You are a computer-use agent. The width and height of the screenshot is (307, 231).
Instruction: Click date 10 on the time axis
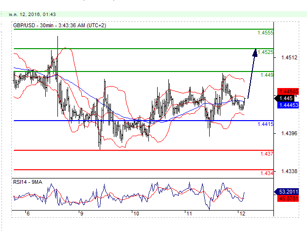[x=136, y=214]
